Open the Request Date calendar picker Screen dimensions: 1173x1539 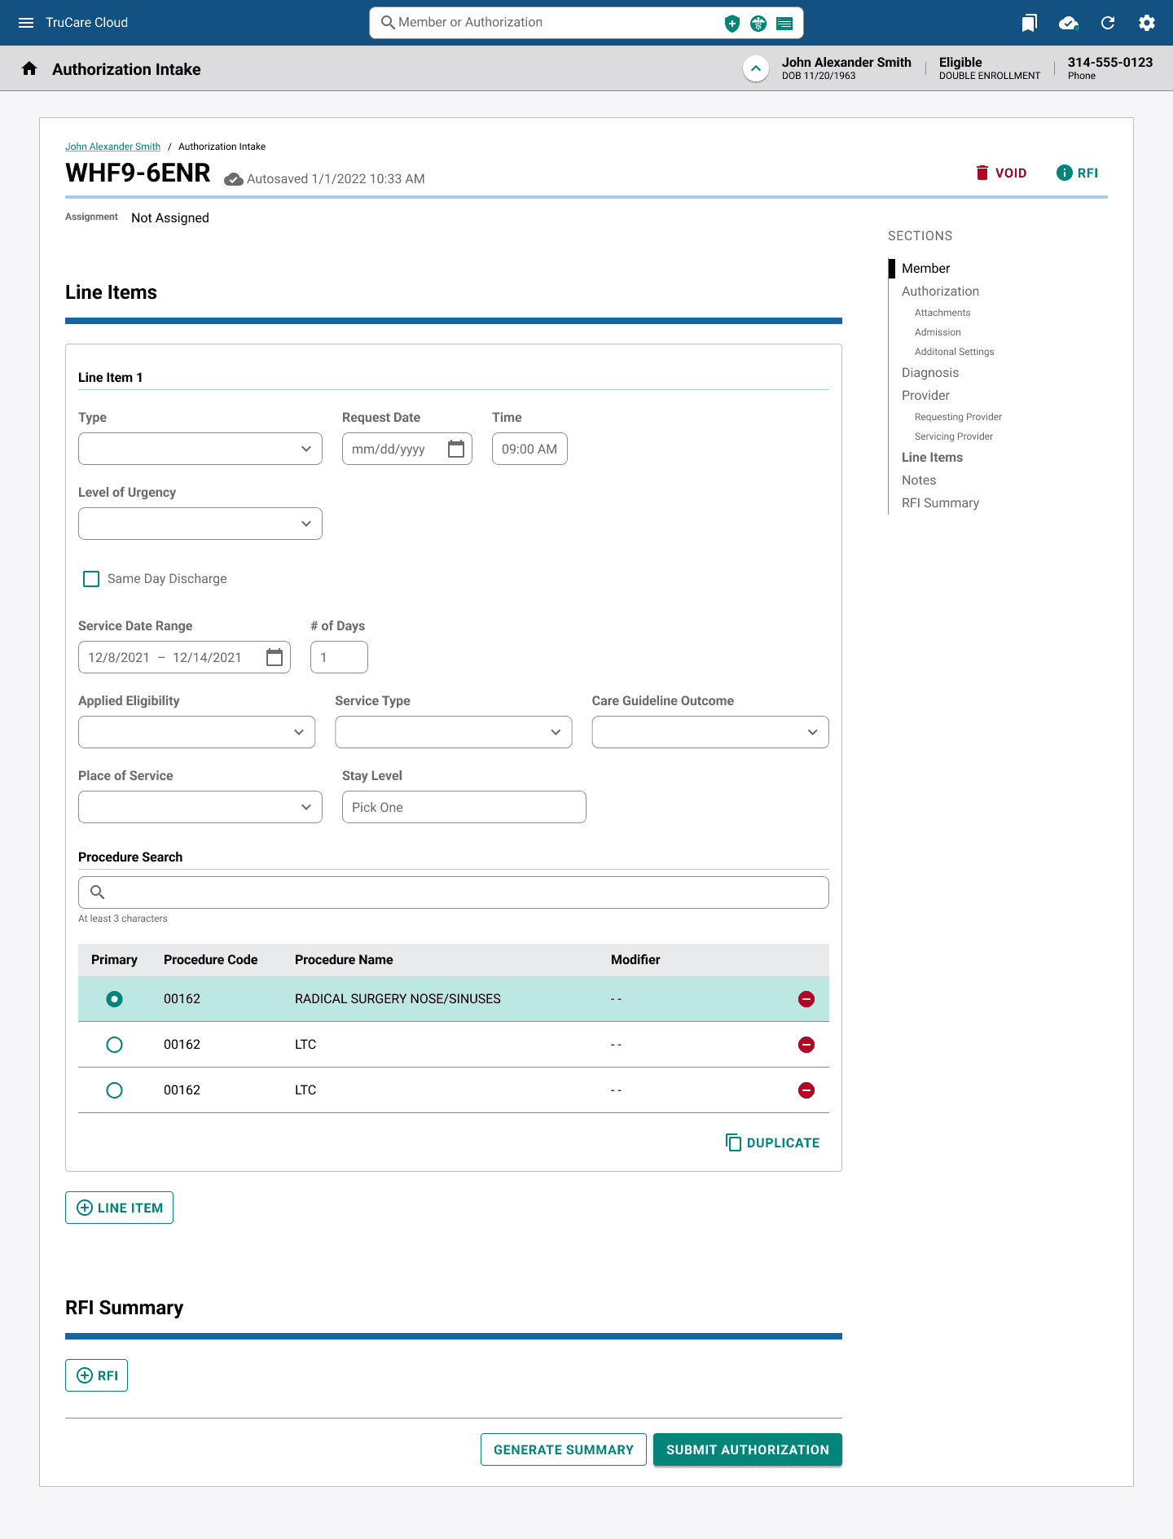[x=456, y=449]
